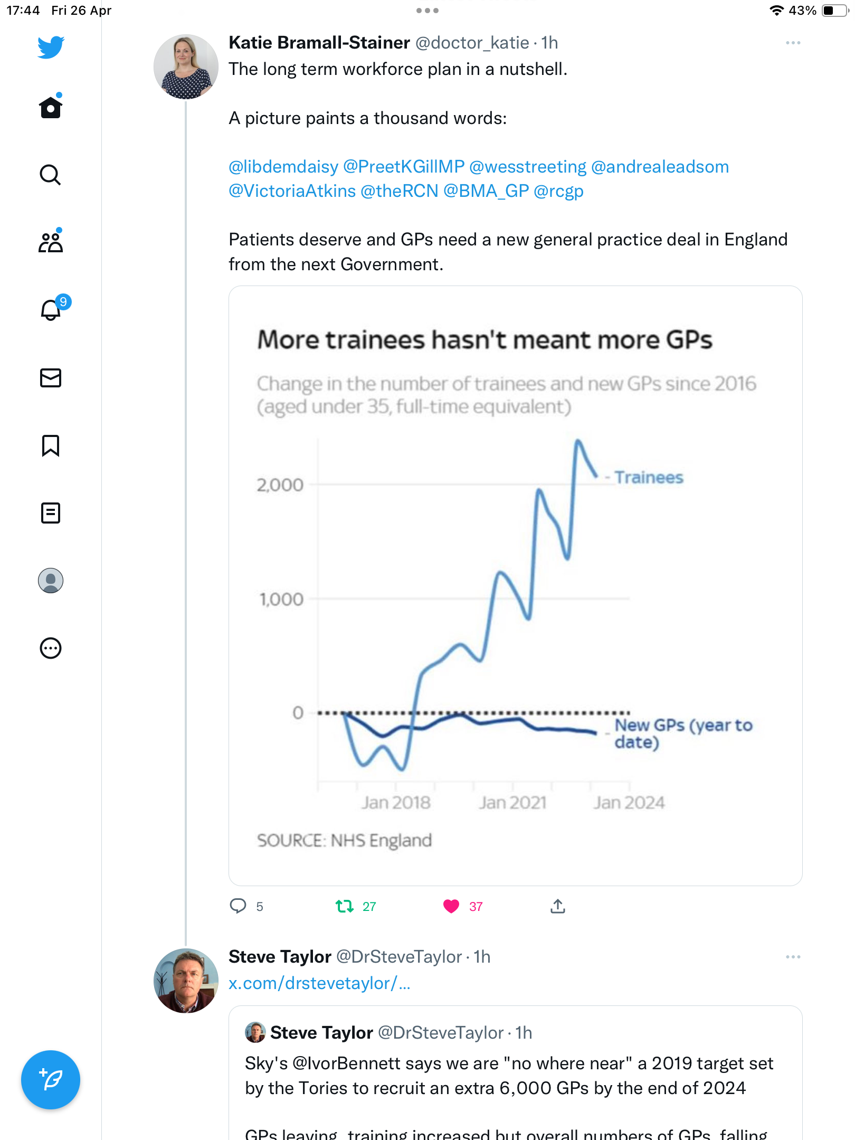The image size is (855, 1140).
Task: Open the trainees versus GPs chart image
Action: (x=516, y=586)
